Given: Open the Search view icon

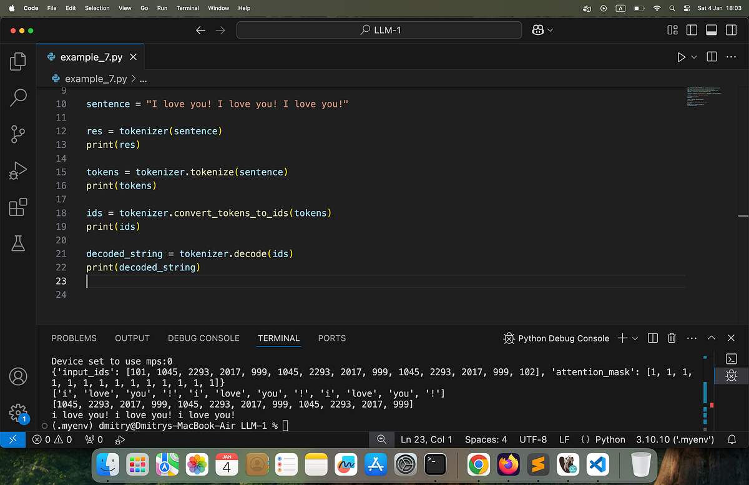Looking at the screenshot, I should (18, 97).
